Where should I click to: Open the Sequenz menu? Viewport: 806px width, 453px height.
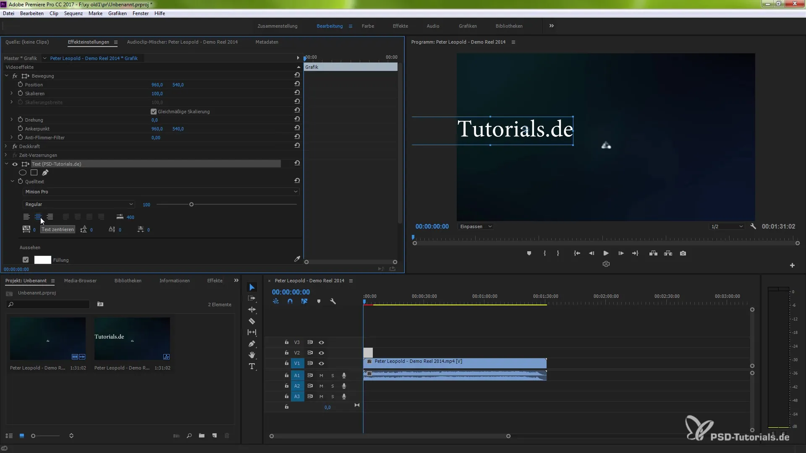73,13
